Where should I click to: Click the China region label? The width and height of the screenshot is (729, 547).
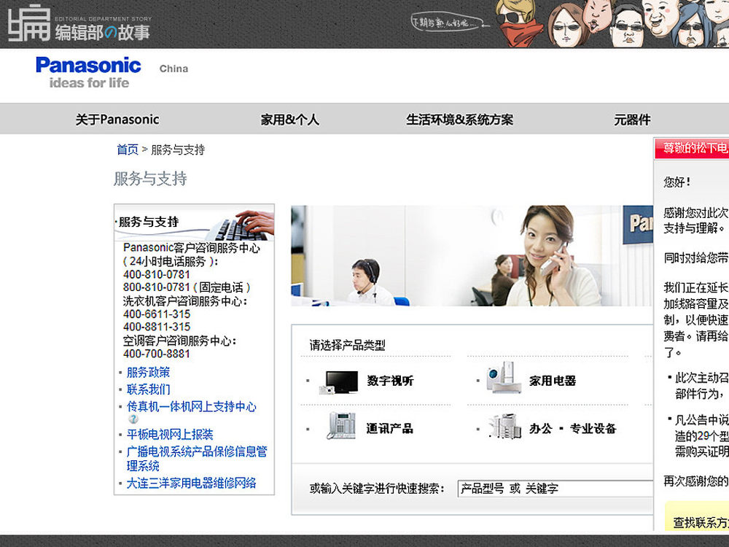(x=174, y=69)
